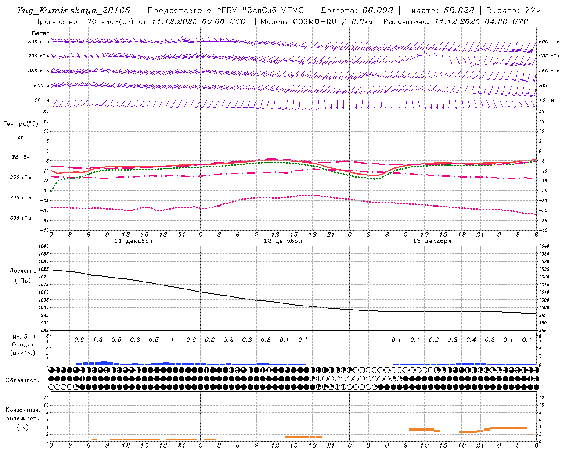Click the Модель COSMO-RU / 6.6км label

317,21
